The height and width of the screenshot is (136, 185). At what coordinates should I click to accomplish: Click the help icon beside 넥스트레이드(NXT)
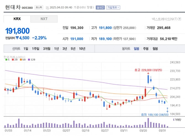[180, 19]
